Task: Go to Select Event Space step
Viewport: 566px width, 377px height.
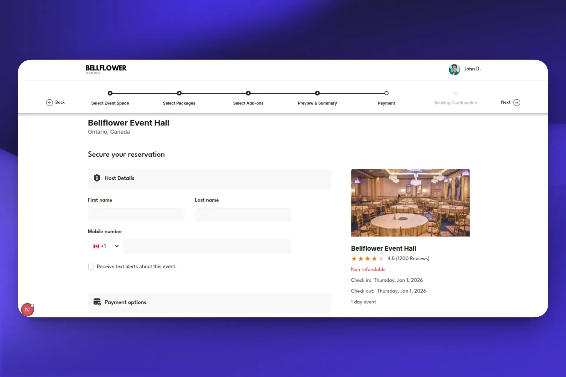Action: tap(110, 103)
